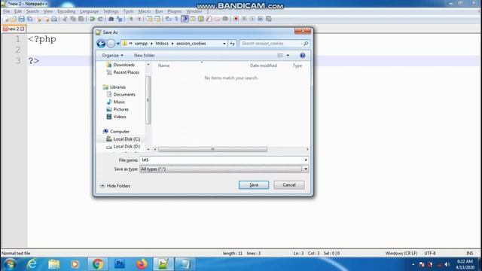The image size is (482, 271).
Task: Click the Cut toolbar icon
Action: point(65,19)
